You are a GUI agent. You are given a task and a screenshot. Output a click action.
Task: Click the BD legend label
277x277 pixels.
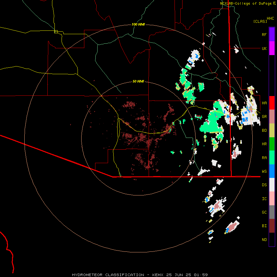264,130
